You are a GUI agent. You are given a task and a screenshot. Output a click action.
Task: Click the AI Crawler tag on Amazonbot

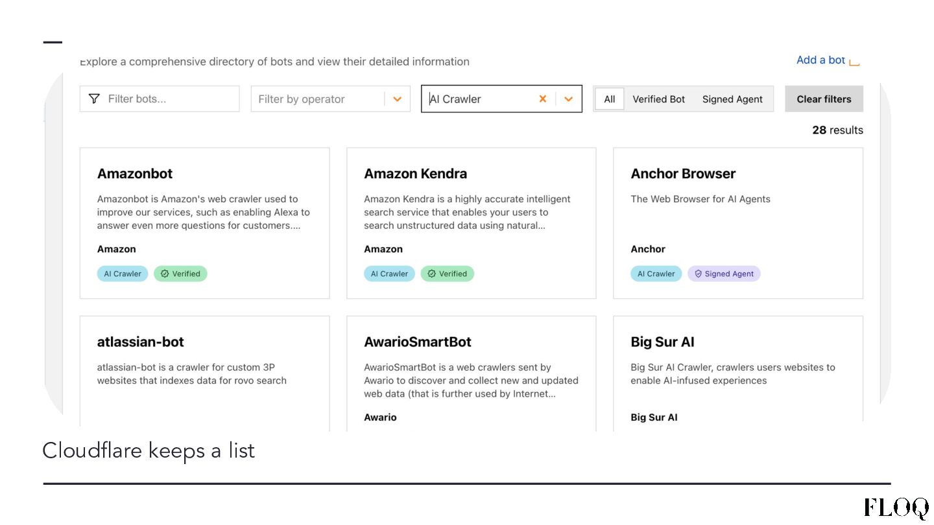point(123,274)
